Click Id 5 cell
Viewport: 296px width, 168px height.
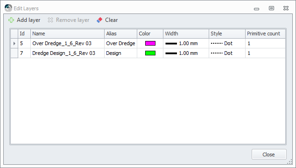(x=24, y=43)
